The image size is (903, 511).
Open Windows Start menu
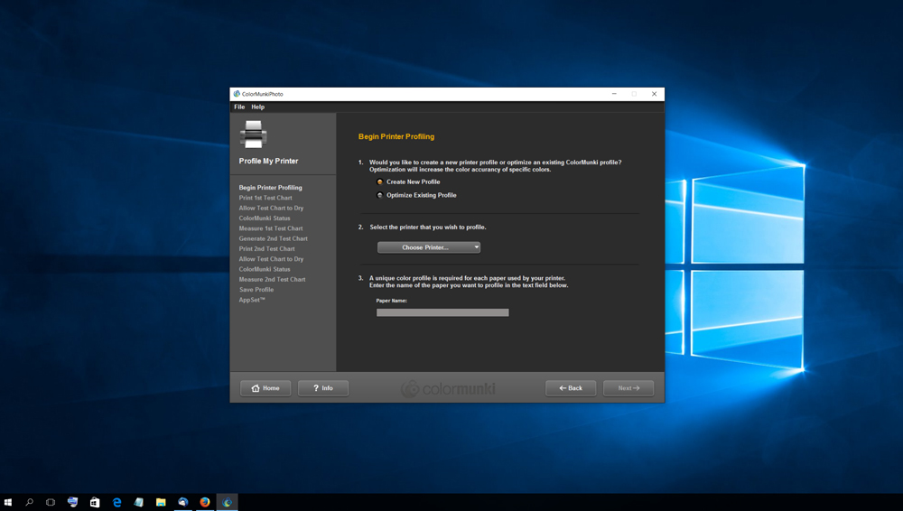[x=8, y=502]
